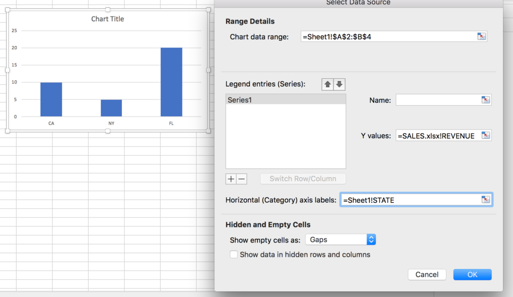The height and width of the screenshot is (297, 513).
Task: Cancel the Select Data Source dialog
Action: pyautogui.click(x=427, y=274)
